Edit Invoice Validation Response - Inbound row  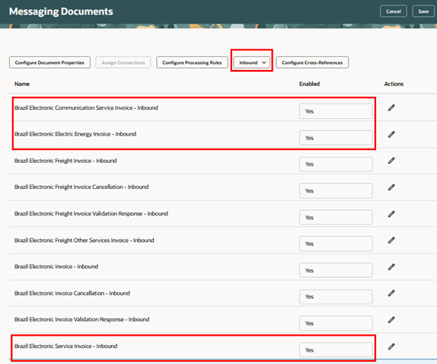point(391,320)
